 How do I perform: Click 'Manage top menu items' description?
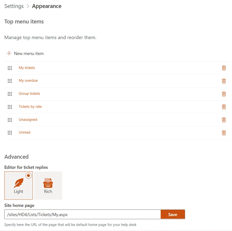tap(50, 37)
